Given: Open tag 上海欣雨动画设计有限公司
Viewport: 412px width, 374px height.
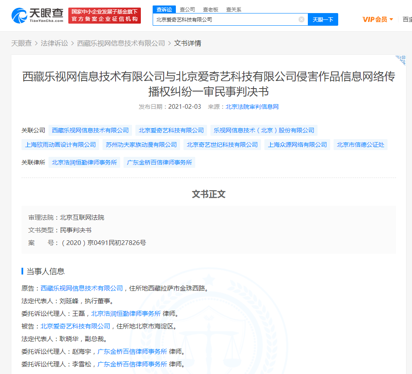Looking at the screenshot, I should (x=60, y=145).
